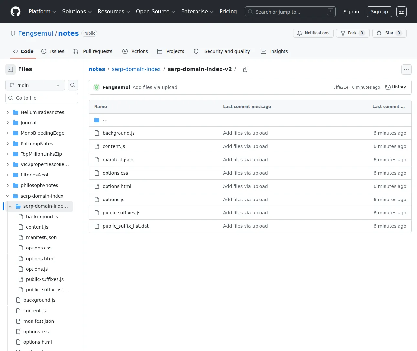Open the global navigation menu icon

pos(401,12)
